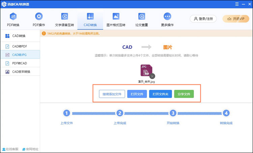Screen dimensions: 253x153
Task: Select CAD版本转换 in the sidebar
Action: (x=20, y=72)
